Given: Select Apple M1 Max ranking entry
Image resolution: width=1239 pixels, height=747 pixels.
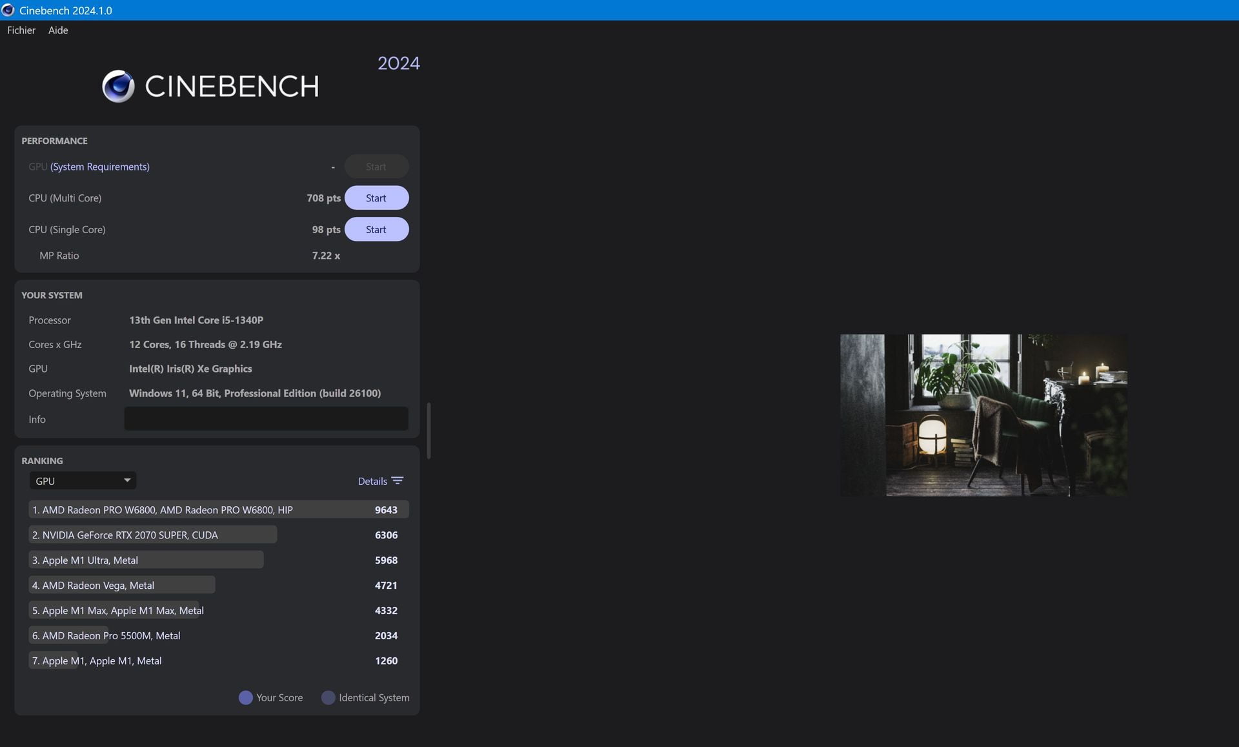Looking at the screenshot, I should click(219, 611).
